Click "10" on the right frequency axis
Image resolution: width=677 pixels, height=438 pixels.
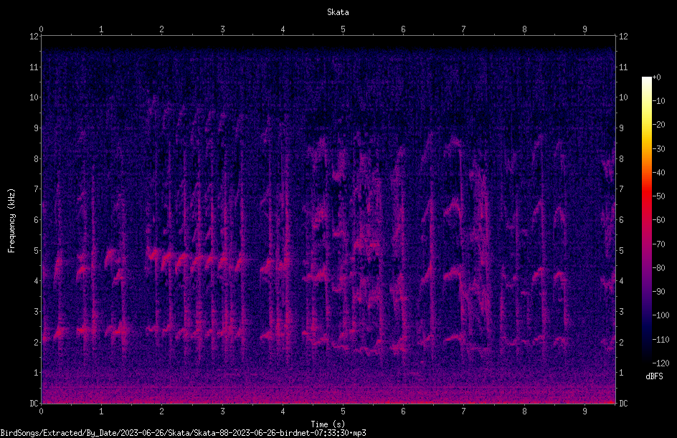point(623,97)
